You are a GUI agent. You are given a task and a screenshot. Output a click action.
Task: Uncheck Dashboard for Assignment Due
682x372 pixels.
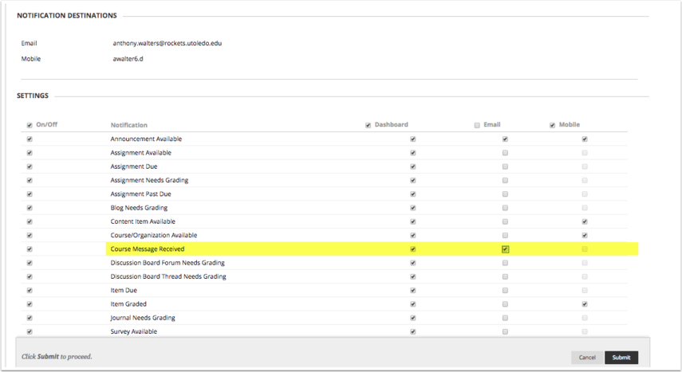click(412, 166)
